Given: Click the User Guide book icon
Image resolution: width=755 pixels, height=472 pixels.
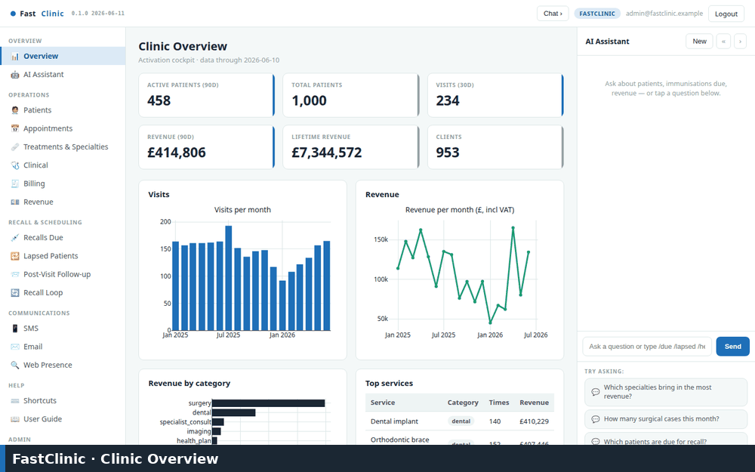Looking at the screenshot, I should 15,418.
